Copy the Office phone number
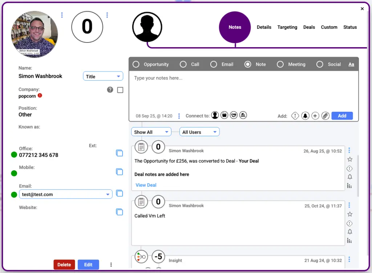The width and height of the screenshot is (372, 273). point(119,153)
